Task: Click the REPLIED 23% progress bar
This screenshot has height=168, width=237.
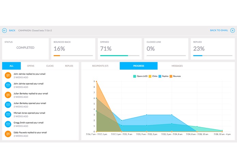Action: coord(213,55)
